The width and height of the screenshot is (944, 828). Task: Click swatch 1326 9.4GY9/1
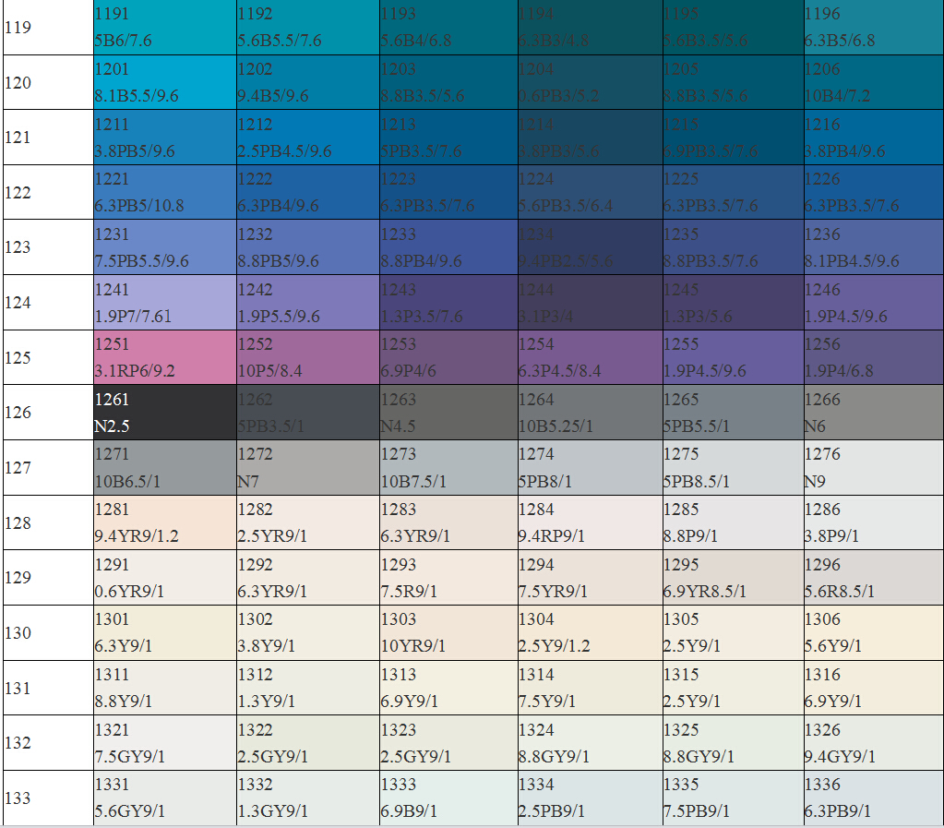[874, 743]
